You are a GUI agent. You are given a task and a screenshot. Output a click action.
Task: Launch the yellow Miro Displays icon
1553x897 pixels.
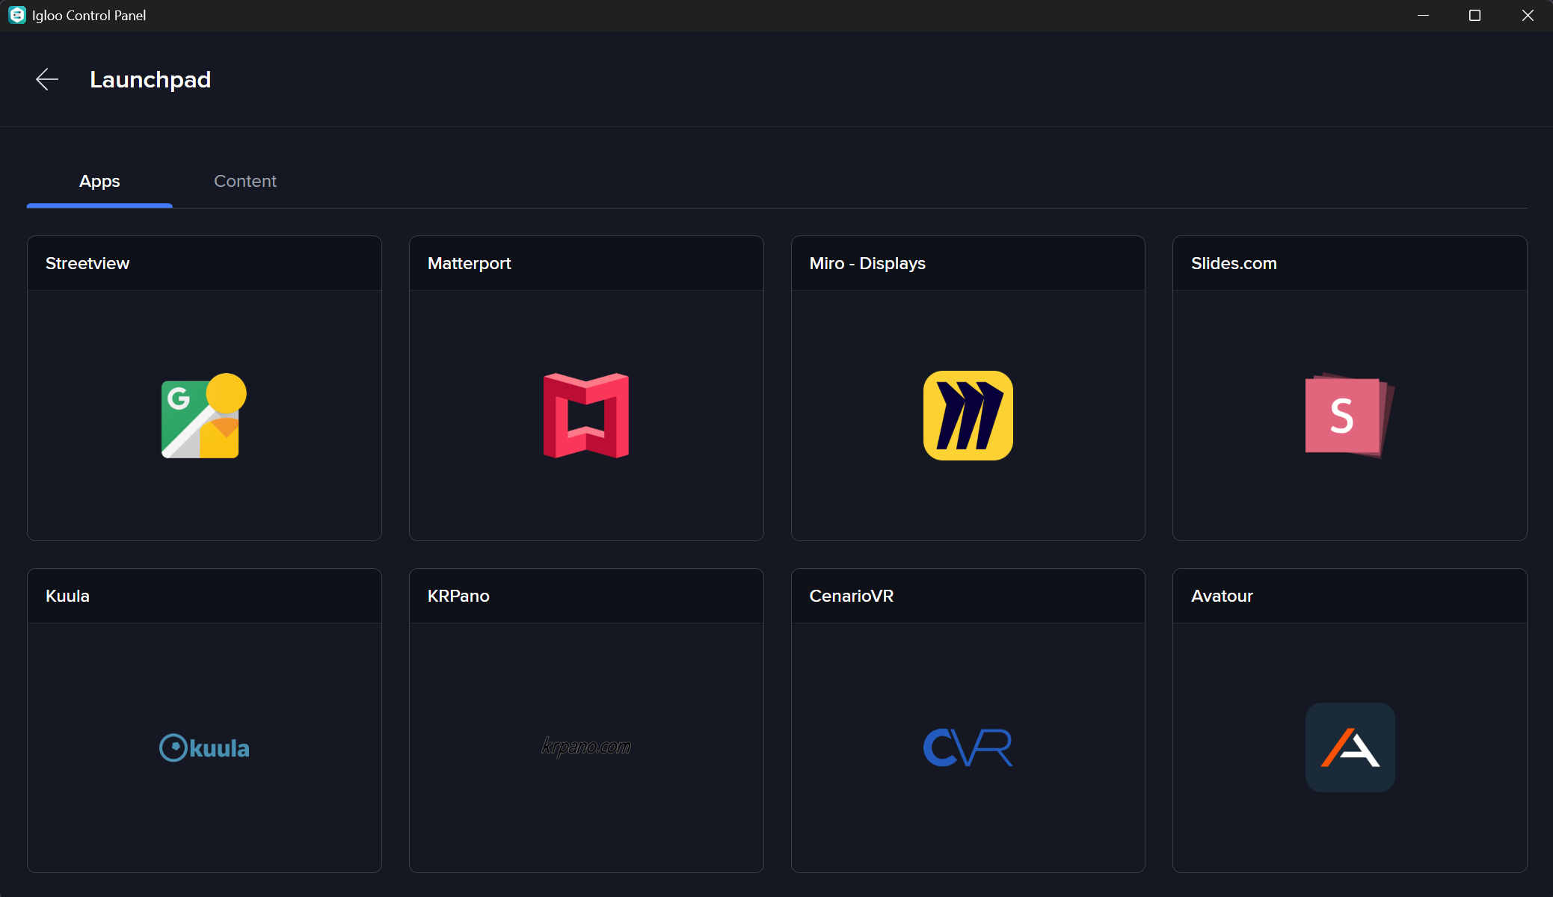tap(968, 416)
